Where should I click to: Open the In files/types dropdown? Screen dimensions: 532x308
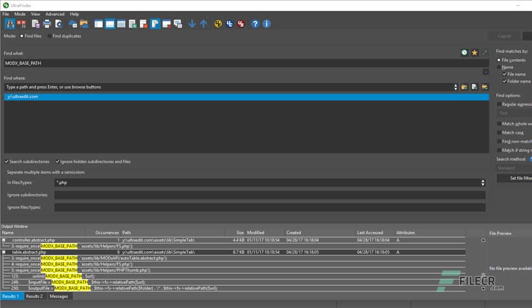(x=483, y=183)
